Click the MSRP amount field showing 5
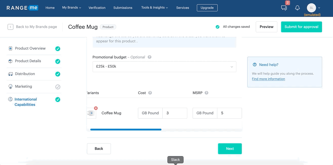Viewport: 333px width, 165px height. point(230,113)
